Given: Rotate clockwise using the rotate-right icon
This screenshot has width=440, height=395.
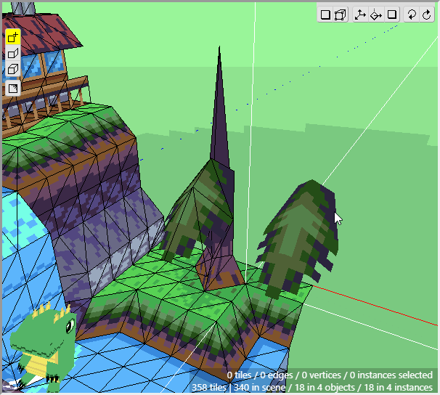Looking at the screenshot, I should (x=426, y=15).
